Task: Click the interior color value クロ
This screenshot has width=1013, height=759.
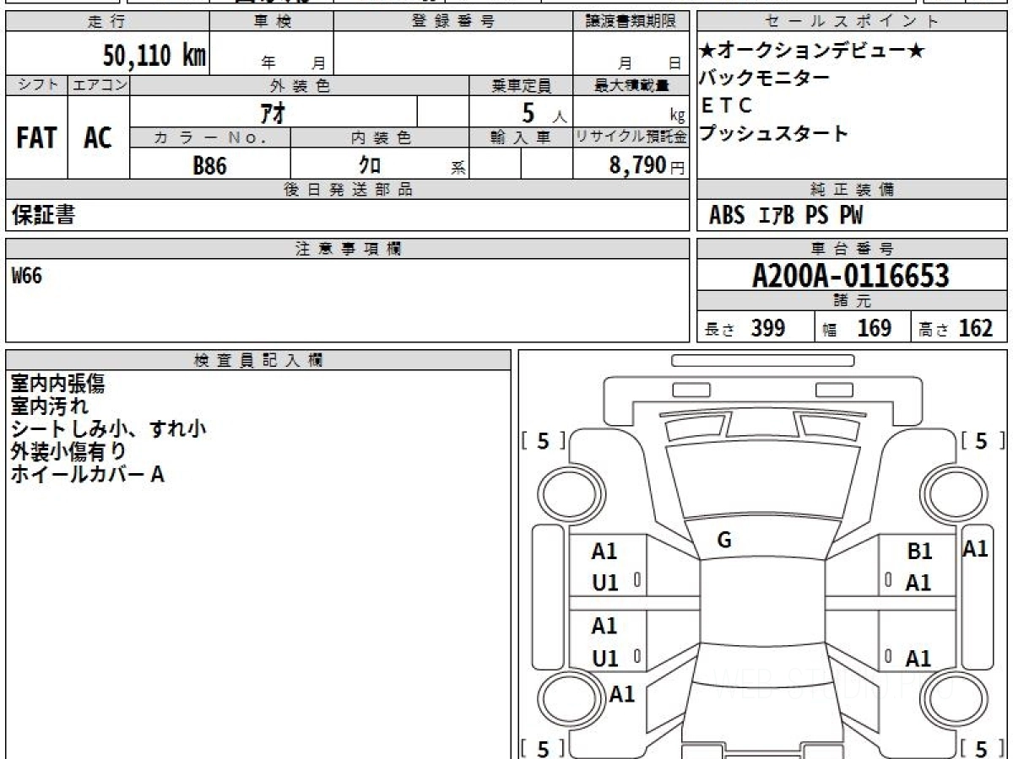Action: tap(370, 165)
